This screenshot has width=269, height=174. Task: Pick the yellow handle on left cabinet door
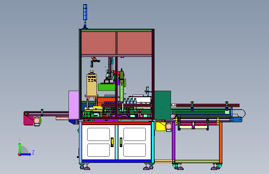point(112,142)
